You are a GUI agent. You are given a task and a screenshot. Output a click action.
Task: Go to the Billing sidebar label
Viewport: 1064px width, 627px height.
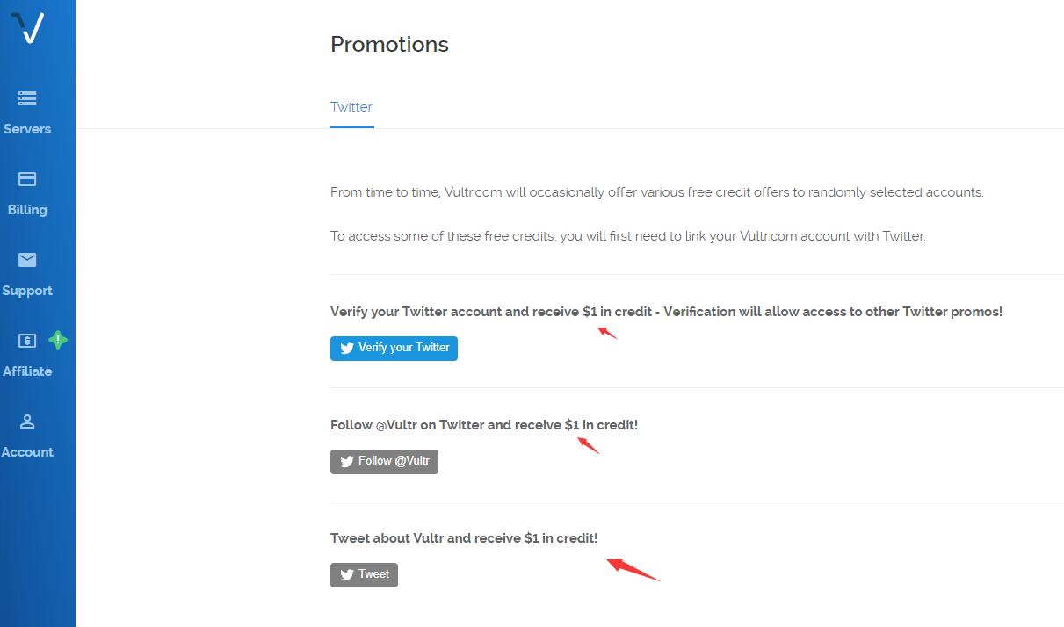27,210
